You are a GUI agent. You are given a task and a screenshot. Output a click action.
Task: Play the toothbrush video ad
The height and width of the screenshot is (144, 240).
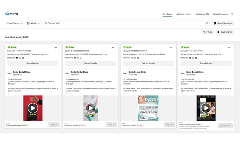click(x=91, y=108)
